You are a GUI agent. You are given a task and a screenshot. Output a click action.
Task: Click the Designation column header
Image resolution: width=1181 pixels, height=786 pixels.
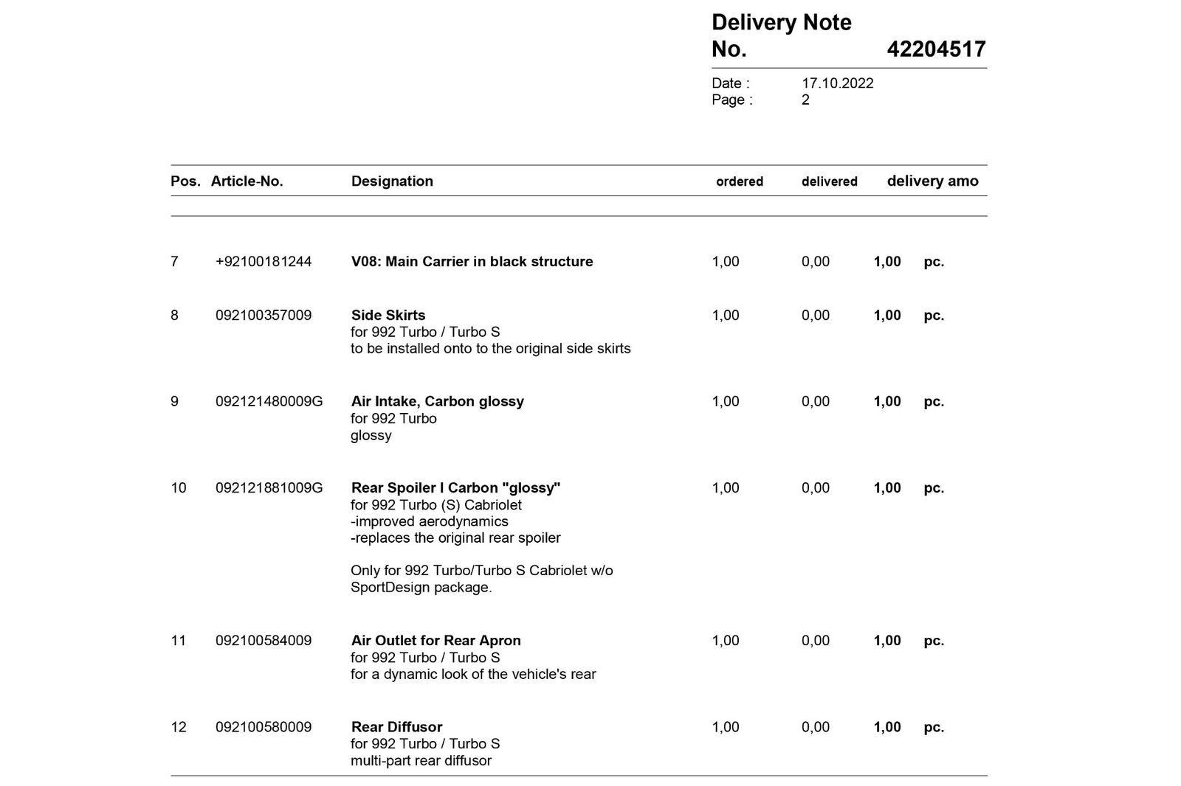coord(392,181)
